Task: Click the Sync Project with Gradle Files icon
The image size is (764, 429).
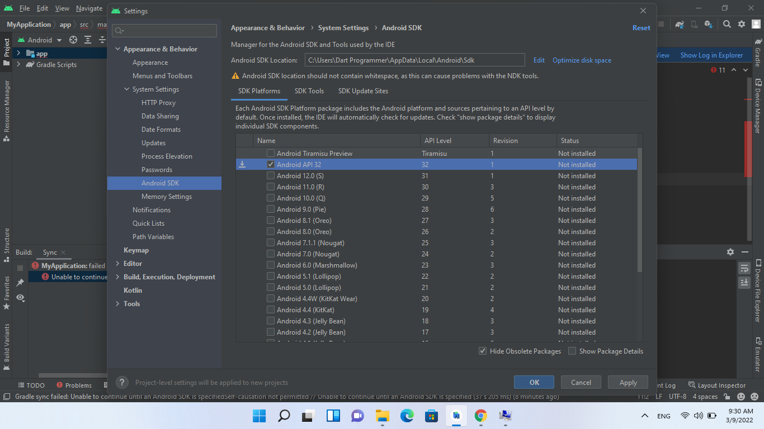Action: [x=680, y=24]
